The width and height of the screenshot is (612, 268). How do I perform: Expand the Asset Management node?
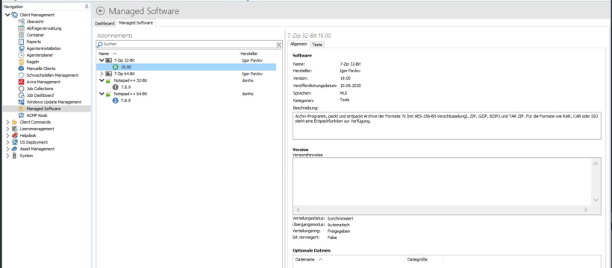[x=7, y=149]
